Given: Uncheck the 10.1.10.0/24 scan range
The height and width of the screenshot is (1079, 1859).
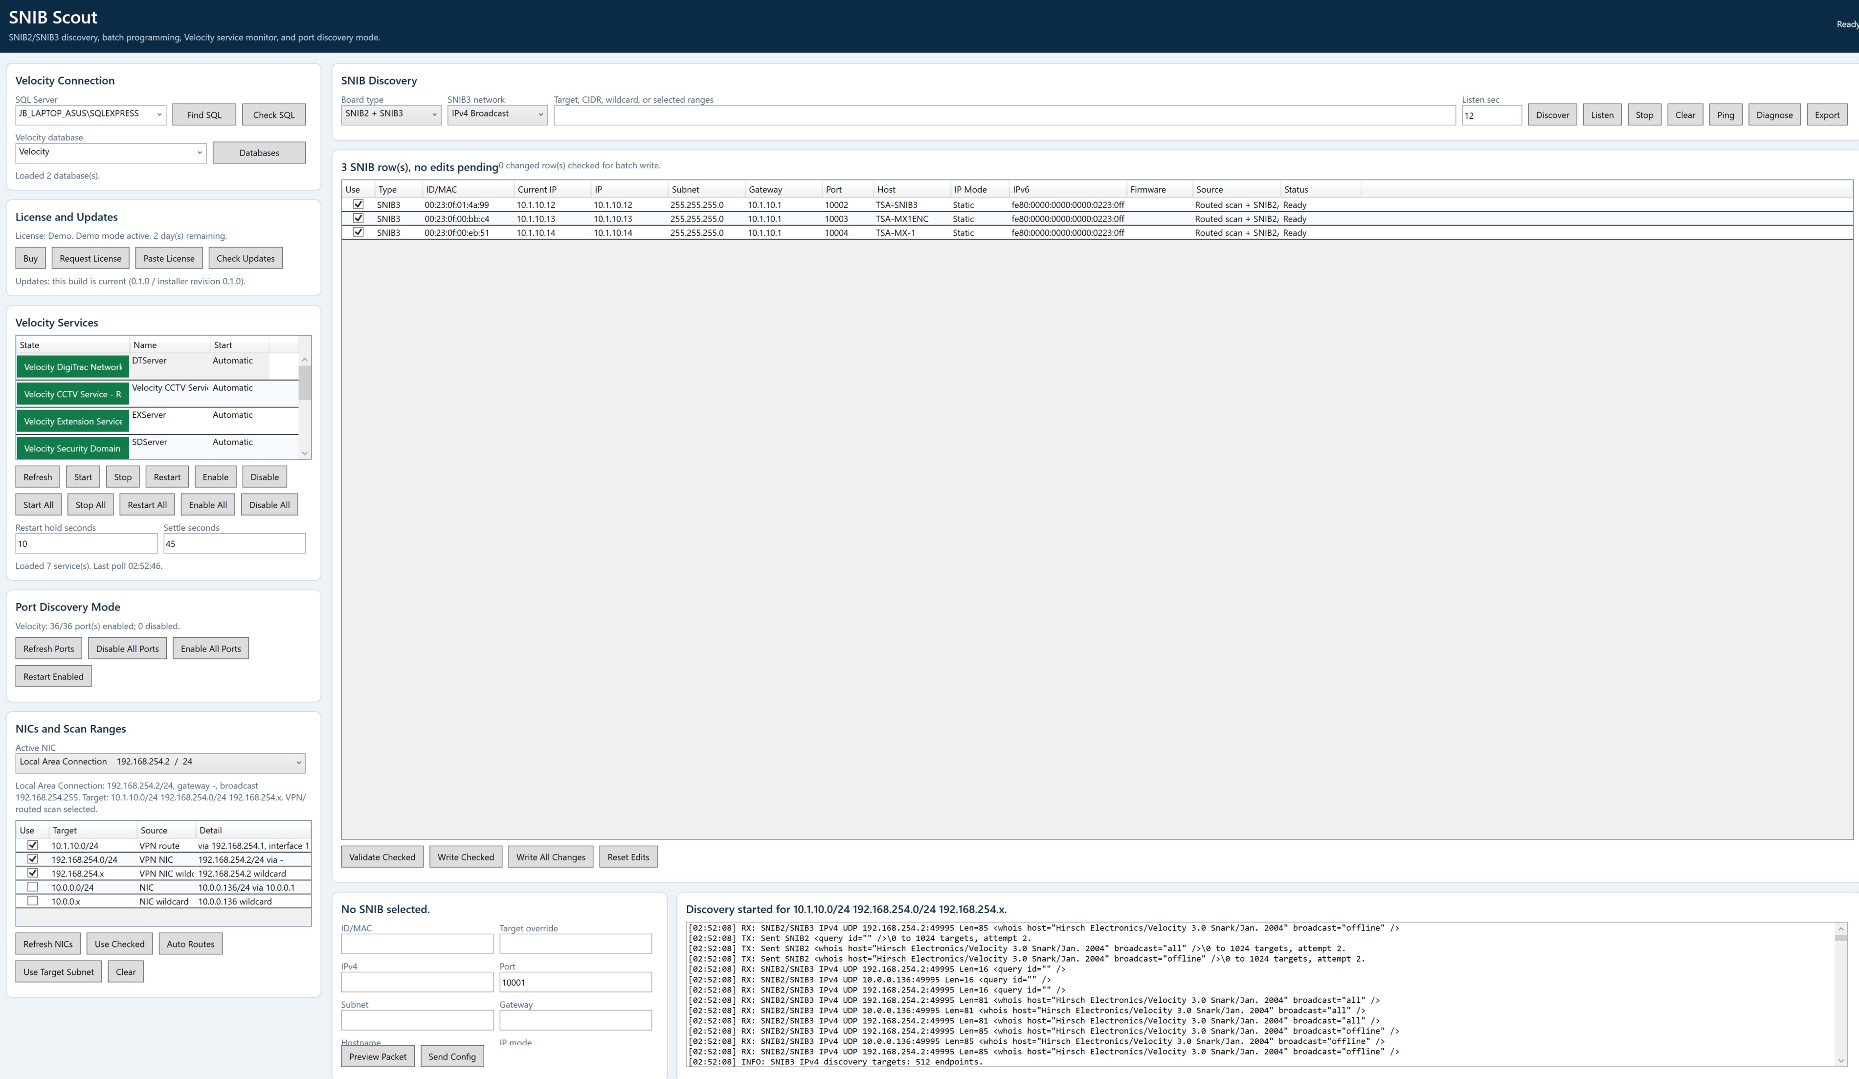Looking at the screenshot, I should (32, 845).
